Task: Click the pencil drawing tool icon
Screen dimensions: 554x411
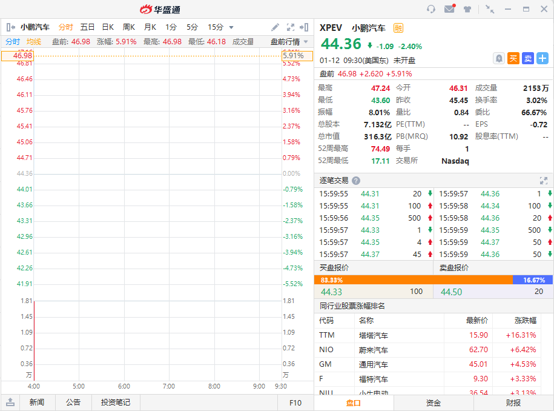Action: (275, 27)
